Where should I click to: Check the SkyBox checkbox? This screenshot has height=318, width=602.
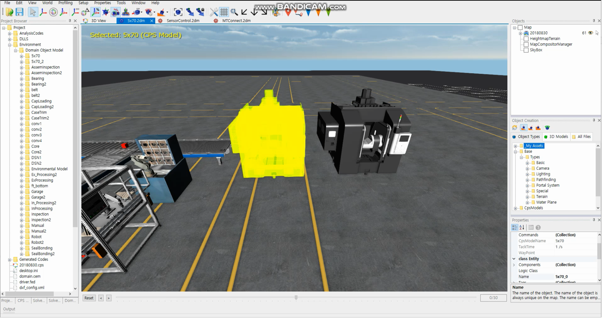(526, 50)
